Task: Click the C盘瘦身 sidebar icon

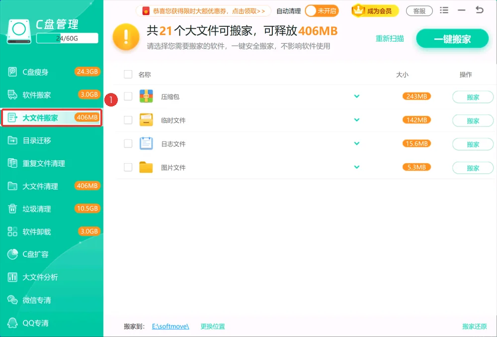Action: [x=12, y=72]
